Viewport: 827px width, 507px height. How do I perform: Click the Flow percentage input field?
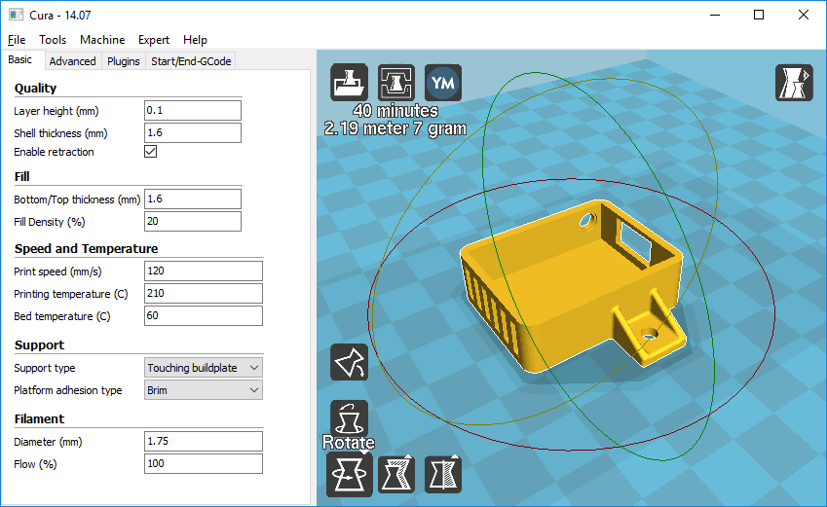pyautogui.click(x=203, y=464)
